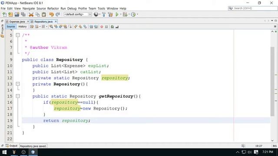Click the Debug Project toolbar icon

point(125,14)
